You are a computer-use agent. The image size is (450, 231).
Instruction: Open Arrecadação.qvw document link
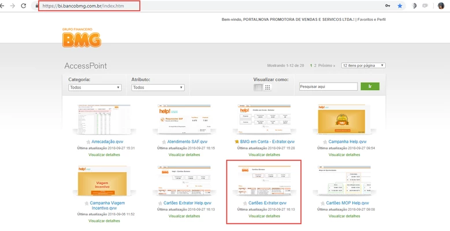coord(107,141)
